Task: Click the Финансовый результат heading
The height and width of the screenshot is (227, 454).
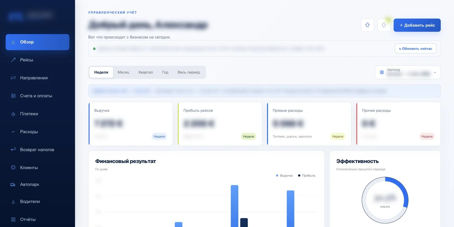Action: [x=126, y=161]
